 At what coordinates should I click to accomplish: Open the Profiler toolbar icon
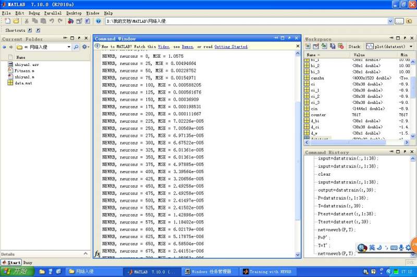click(88, 21)
